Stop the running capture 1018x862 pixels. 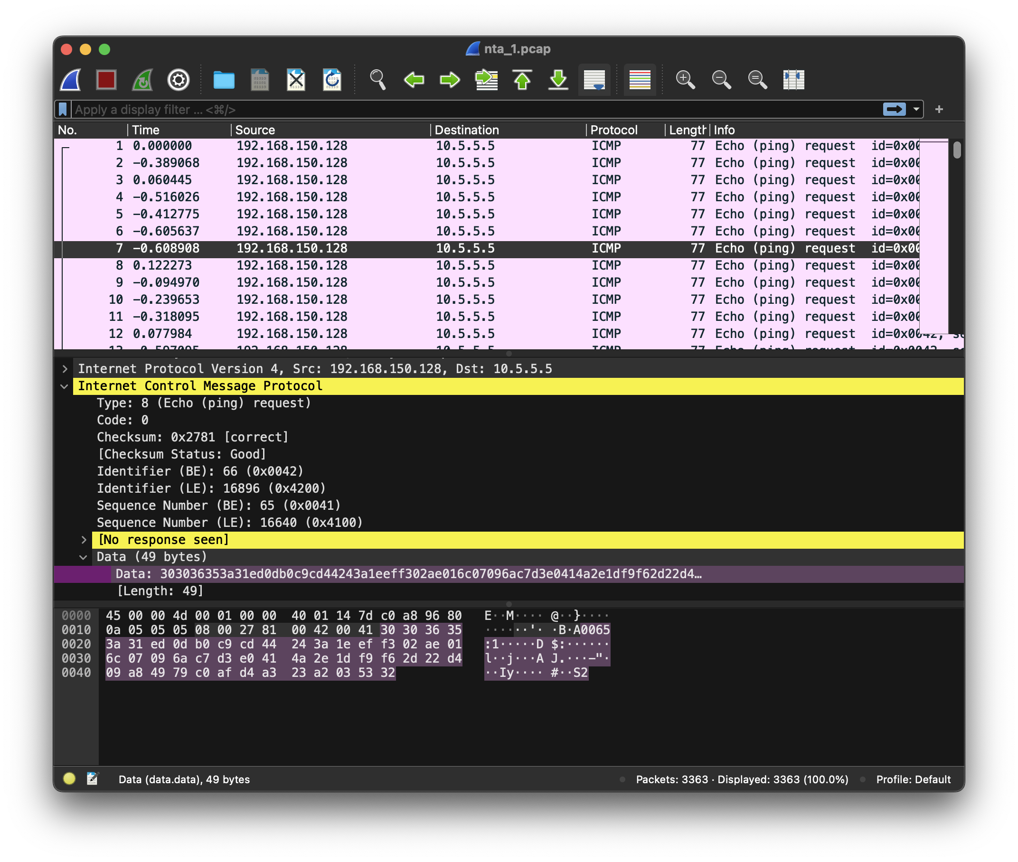click(106, 80)
